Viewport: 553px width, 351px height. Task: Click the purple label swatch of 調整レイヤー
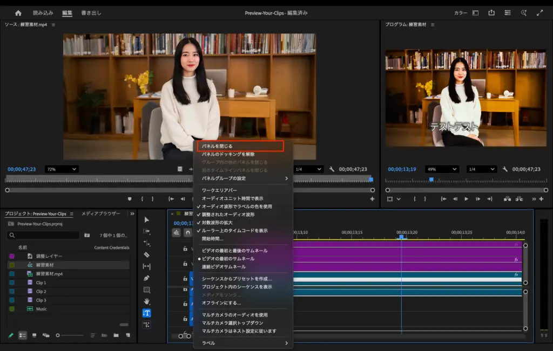pyautogui.click(x=12, y=256)
